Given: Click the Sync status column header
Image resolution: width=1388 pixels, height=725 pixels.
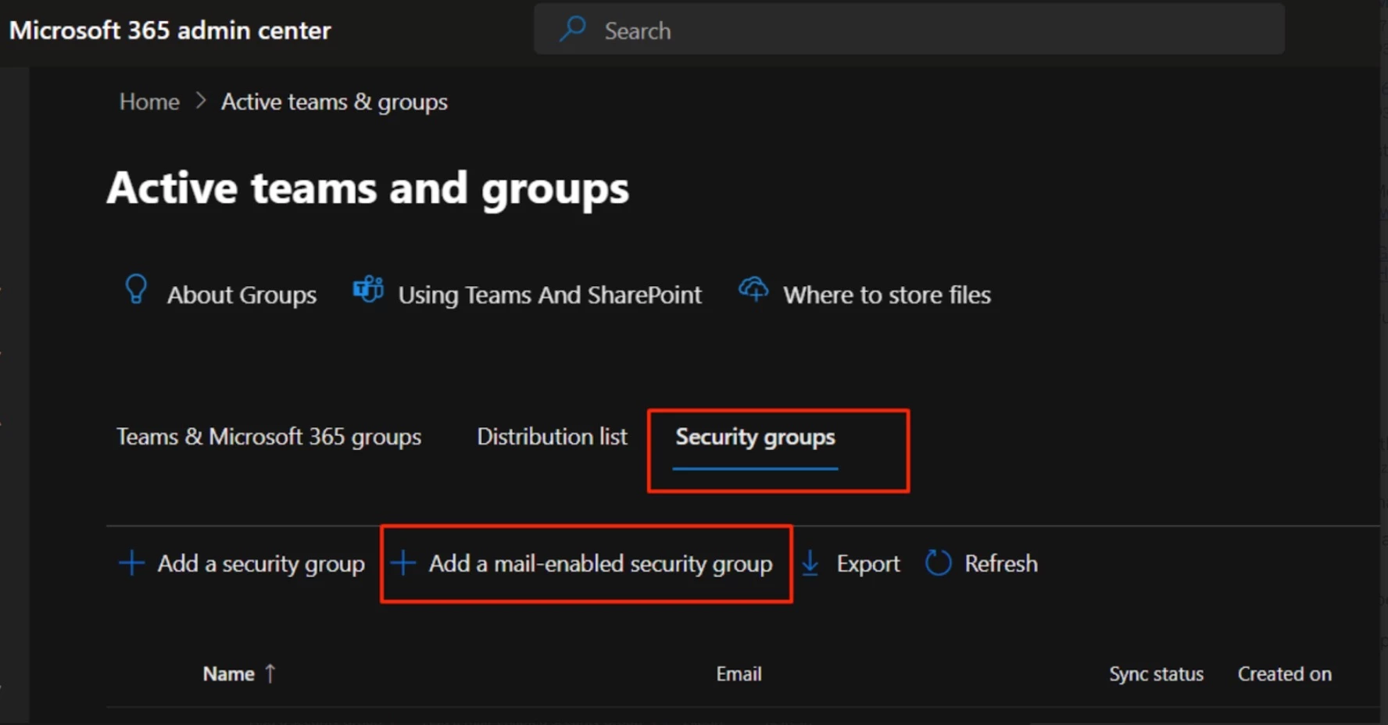Looking at the screenshot, I should [x=1156, y=673].
